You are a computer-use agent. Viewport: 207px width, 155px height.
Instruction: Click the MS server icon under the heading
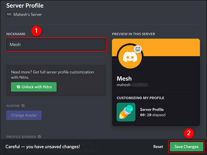point(9,14)
